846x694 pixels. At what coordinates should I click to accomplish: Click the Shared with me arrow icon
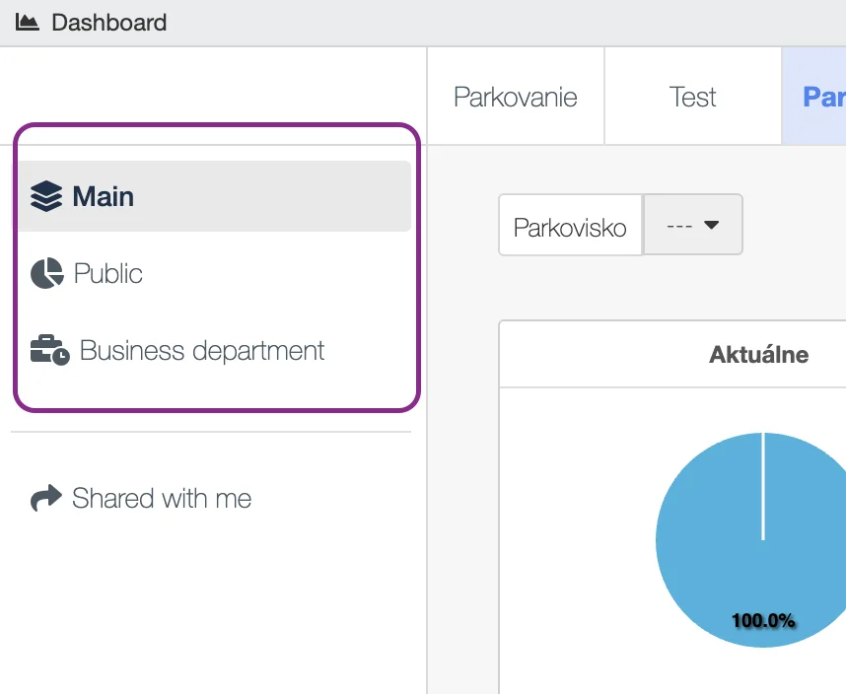click(x=45, y=499)
